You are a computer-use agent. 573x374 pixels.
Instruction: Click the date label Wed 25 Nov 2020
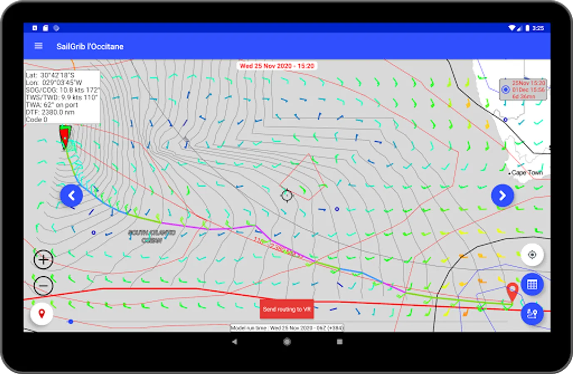(277, 66)
